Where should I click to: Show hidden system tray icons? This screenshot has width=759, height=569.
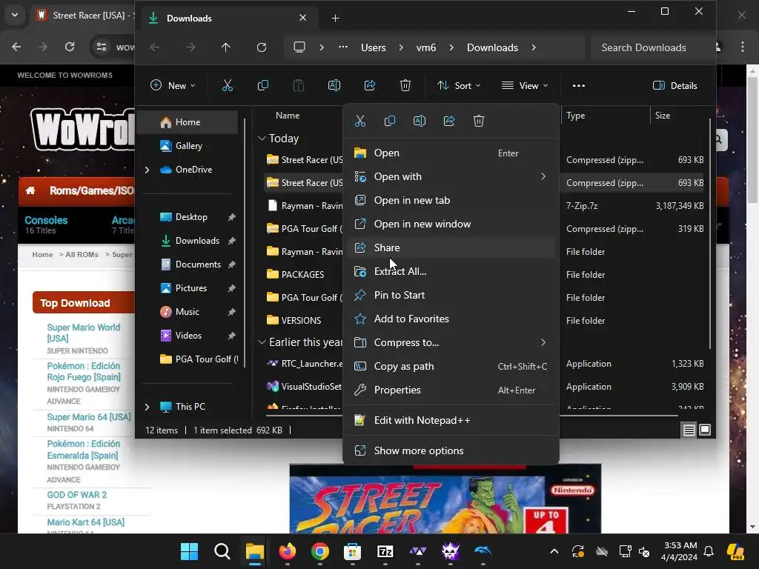point(554,551)
